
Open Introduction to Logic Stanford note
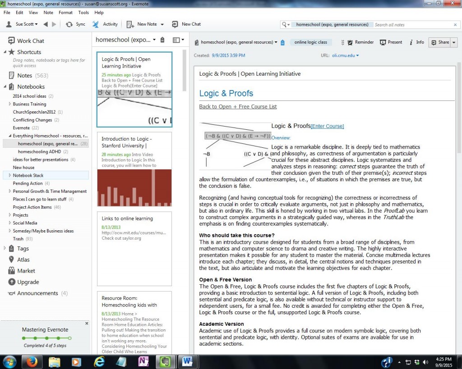134,169
